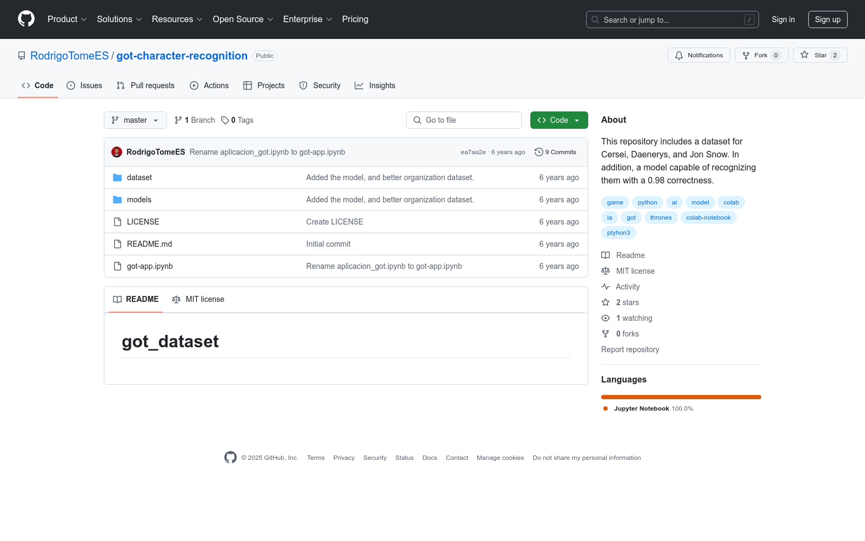Open the 'Create LICENSE' commit message
This screenshot has width=865, height=541.
335,222
